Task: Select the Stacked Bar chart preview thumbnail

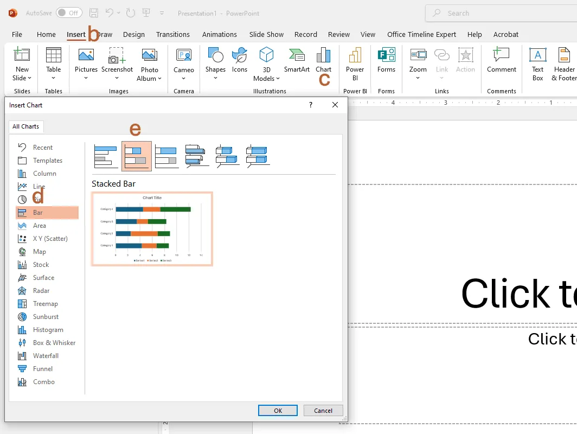Action: [152, 229]
